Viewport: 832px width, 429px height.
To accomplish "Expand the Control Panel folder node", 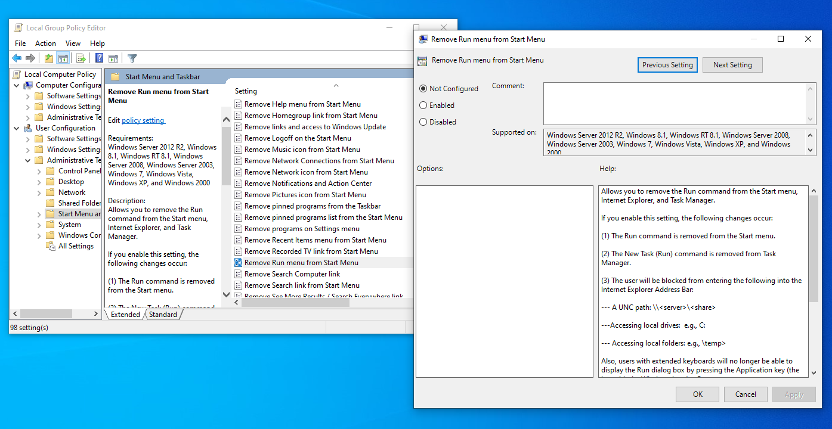I will [39, 171].
